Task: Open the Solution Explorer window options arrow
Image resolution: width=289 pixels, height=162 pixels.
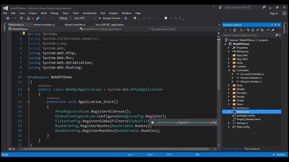Action: point(272,25)
